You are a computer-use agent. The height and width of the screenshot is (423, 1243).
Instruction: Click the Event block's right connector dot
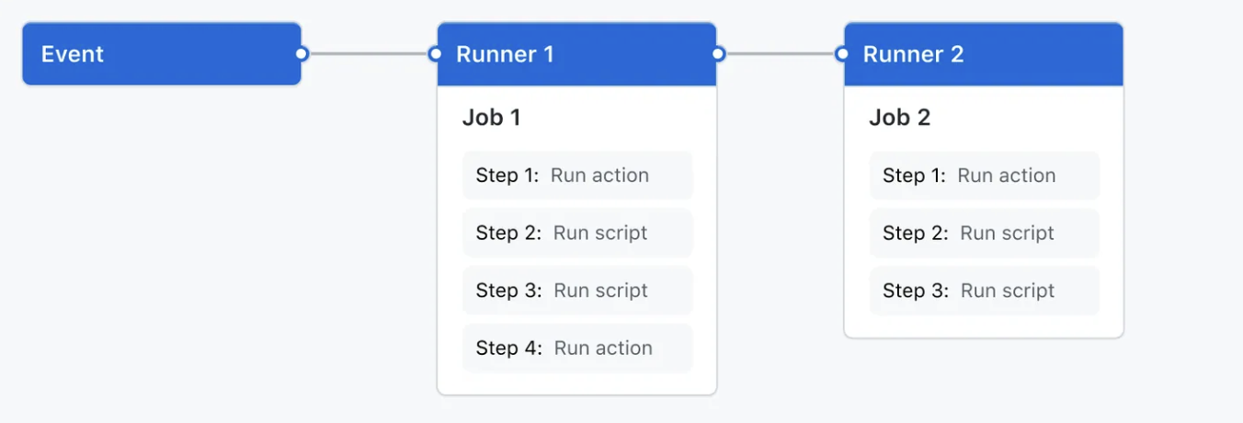point(302,54)
